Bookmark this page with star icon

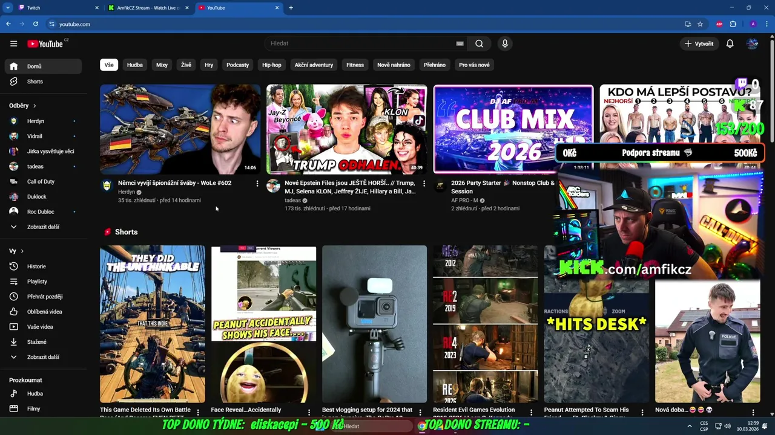[700, 24]
